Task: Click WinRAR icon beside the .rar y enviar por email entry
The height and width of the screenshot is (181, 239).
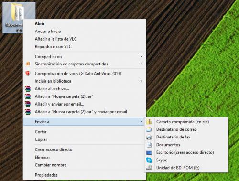Action: (x=28, y=112)
